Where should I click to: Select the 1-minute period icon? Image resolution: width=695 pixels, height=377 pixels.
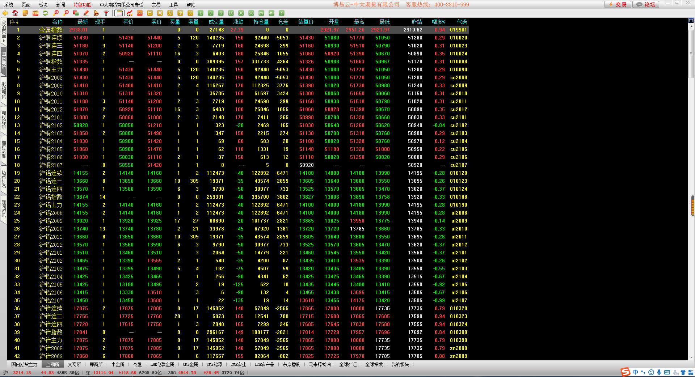point(201,13)
